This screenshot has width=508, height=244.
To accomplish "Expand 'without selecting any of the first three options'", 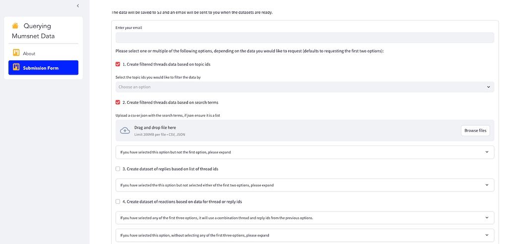I will (x=305, y=235).
